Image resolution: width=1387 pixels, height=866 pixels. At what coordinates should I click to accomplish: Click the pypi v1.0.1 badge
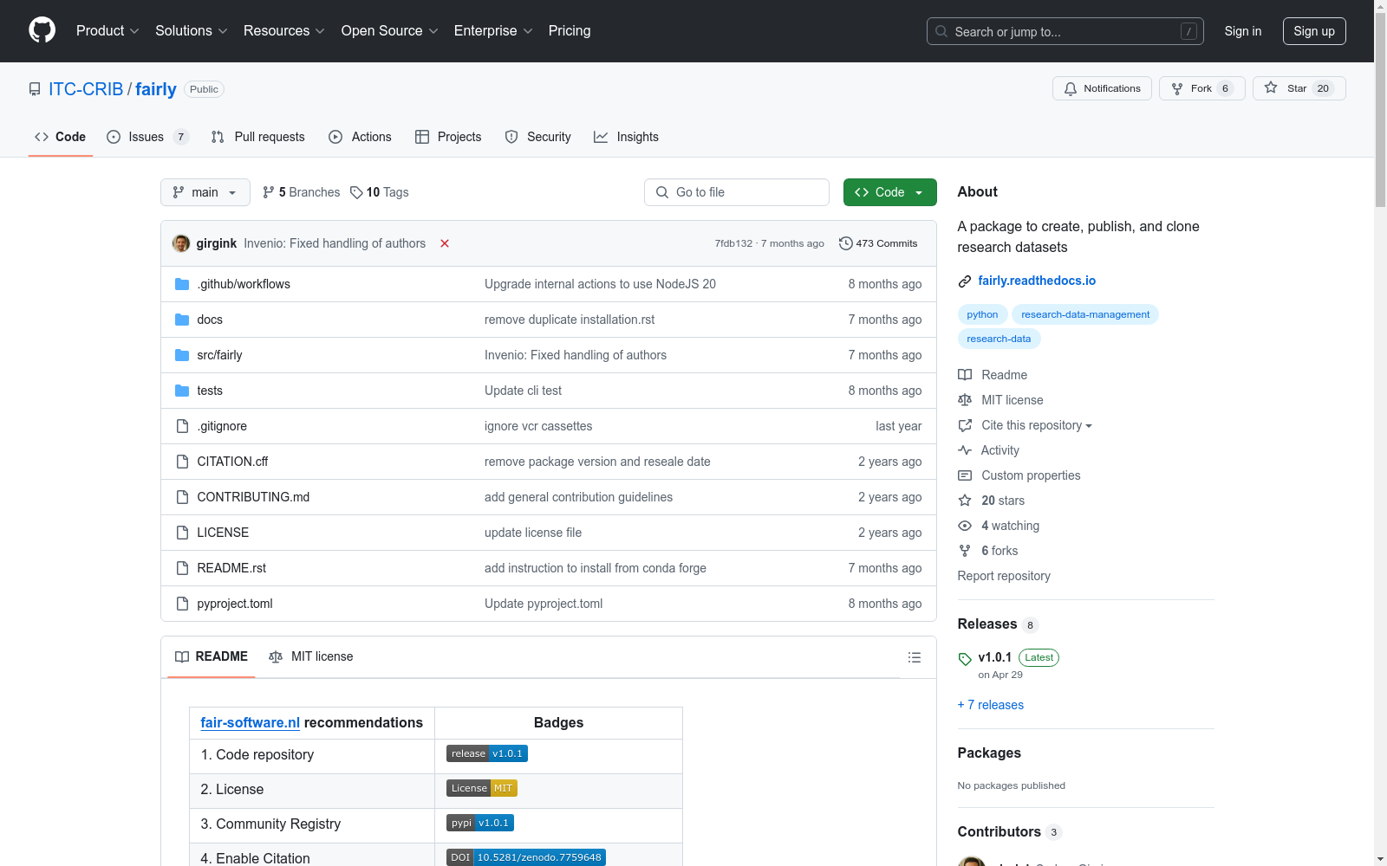pos(480,823)
